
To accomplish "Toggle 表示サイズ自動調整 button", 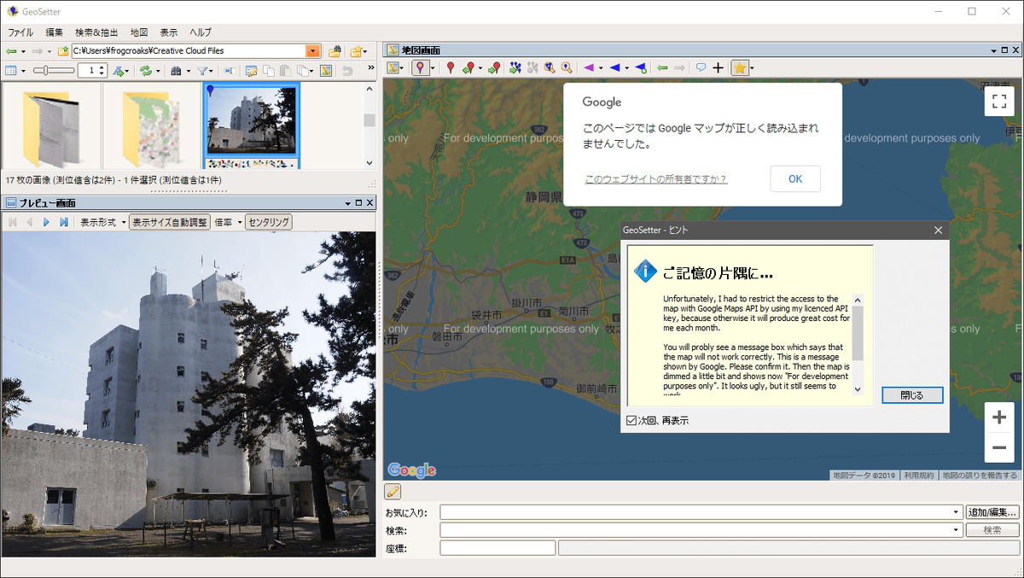I will click(x=169, y=222).
